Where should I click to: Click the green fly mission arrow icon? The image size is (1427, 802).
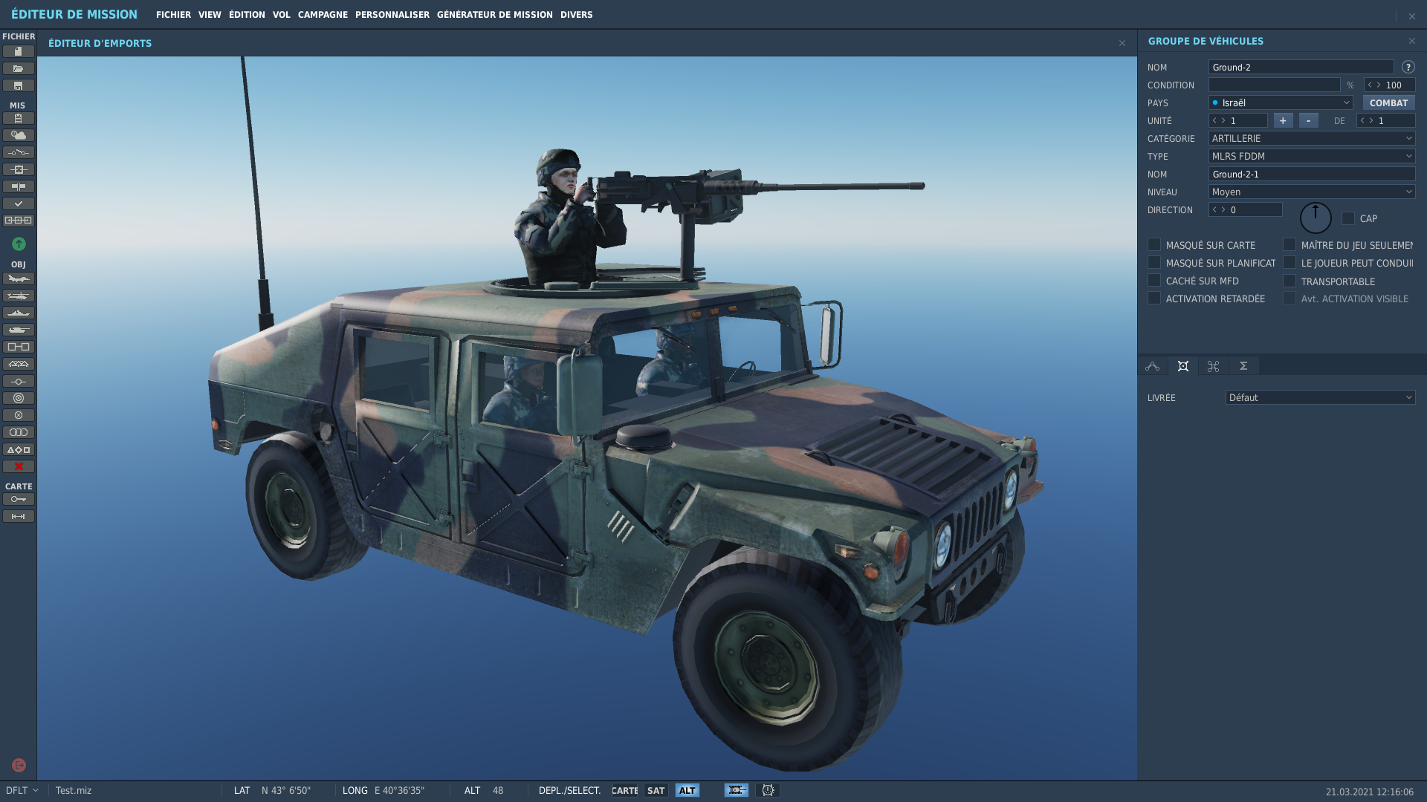coord(19,244)
